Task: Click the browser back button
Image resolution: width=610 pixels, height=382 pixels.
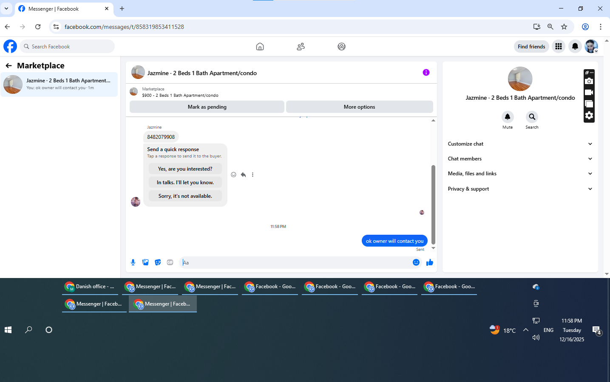Action: pos(7,27)
